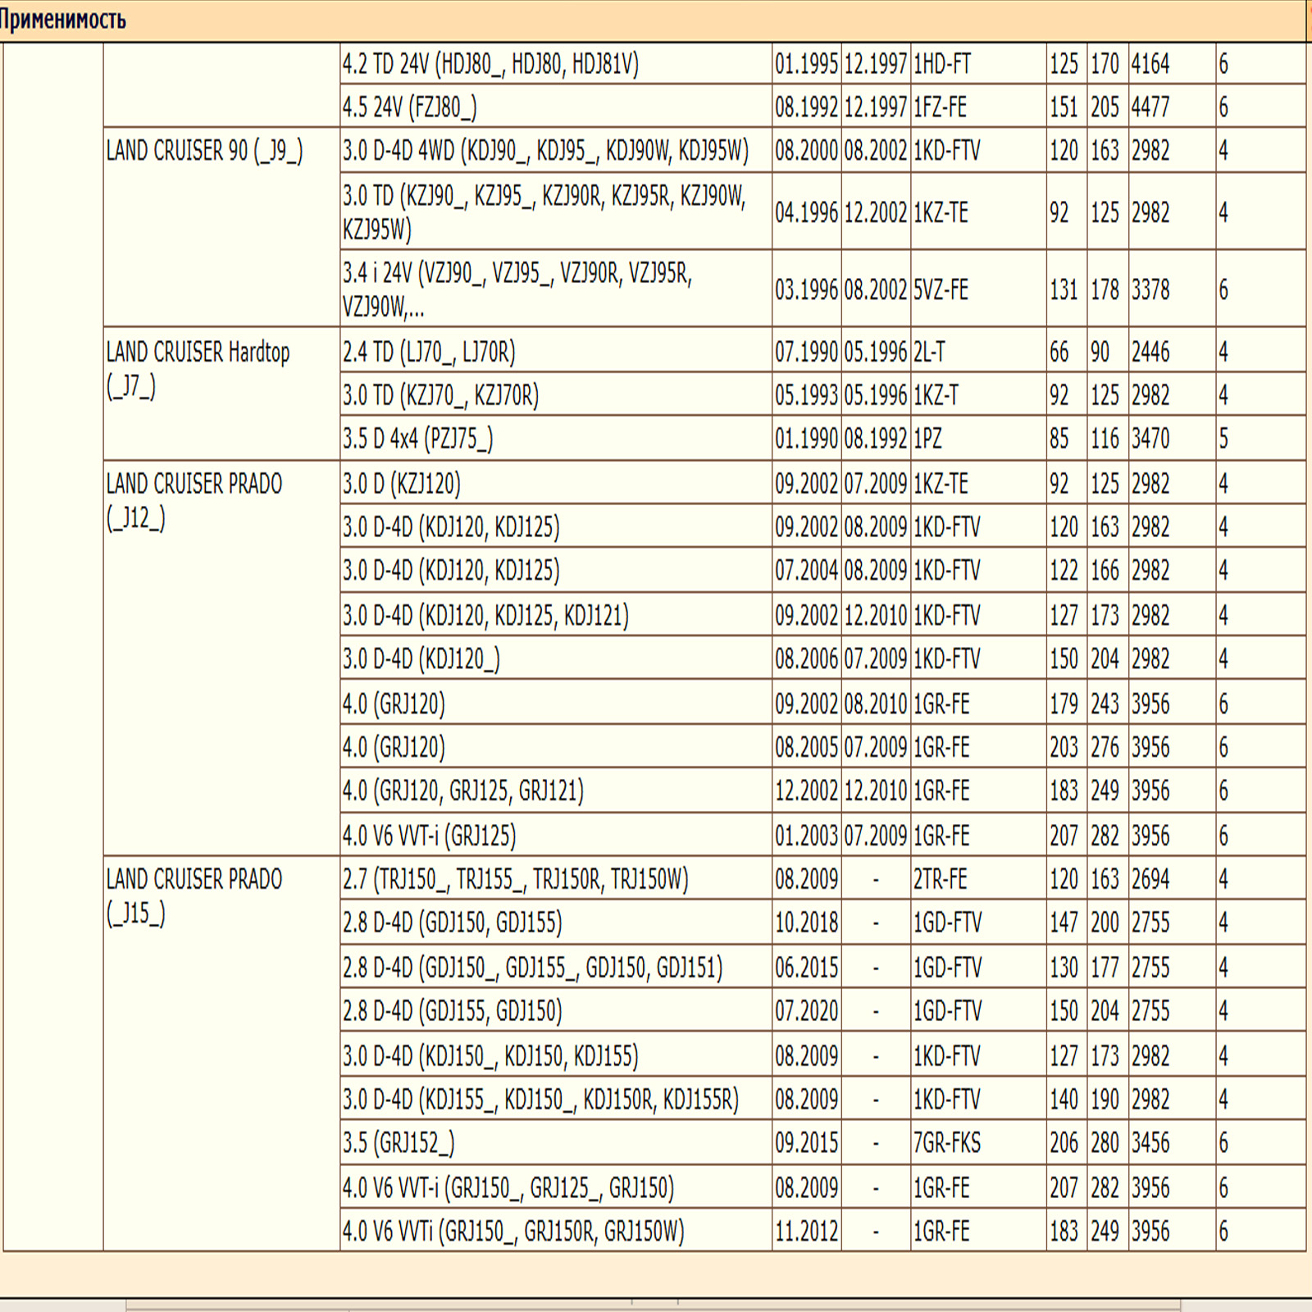The height and width of the screenshot is (1312, 1312).
Task: Select the 2.4 TD (LJ70_, LJ70R) row
Action: coord(429,353)
